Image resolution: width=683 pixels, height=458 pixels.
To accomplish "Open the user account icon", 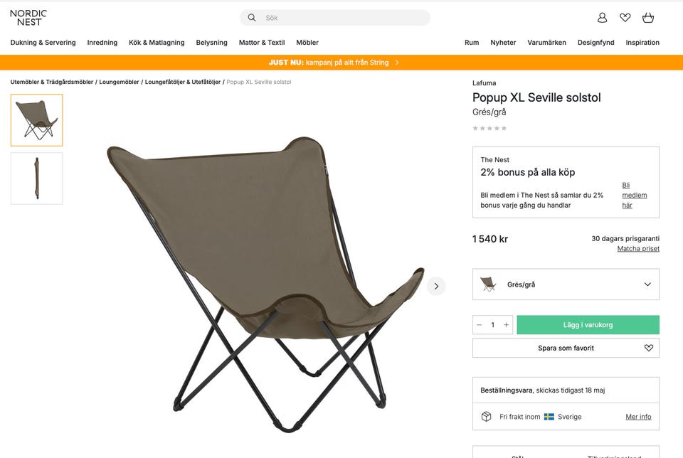I will [x=602, y=18].
